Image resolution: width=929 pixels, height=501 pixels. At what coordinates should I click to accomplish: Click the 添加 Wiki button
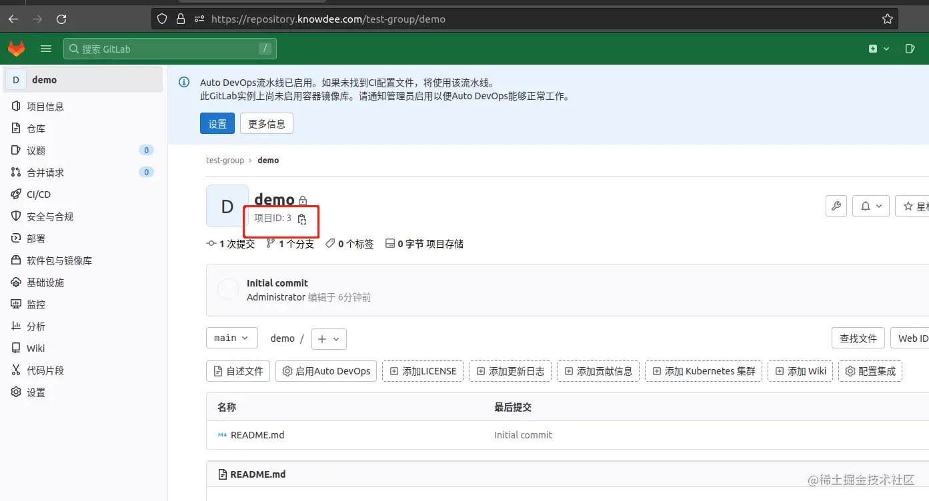pyautogui.click(x=800, y=371)
